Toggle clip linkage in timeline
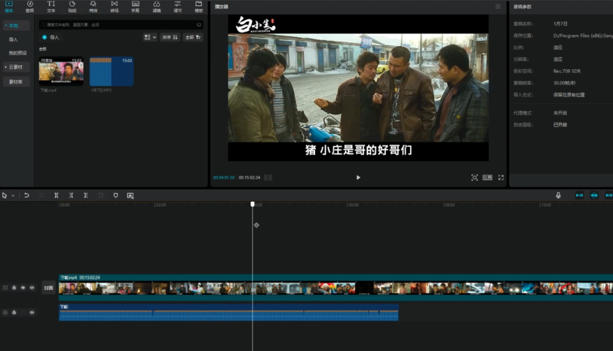The width and height of the screenshot is (613, 351). (608, 195)
